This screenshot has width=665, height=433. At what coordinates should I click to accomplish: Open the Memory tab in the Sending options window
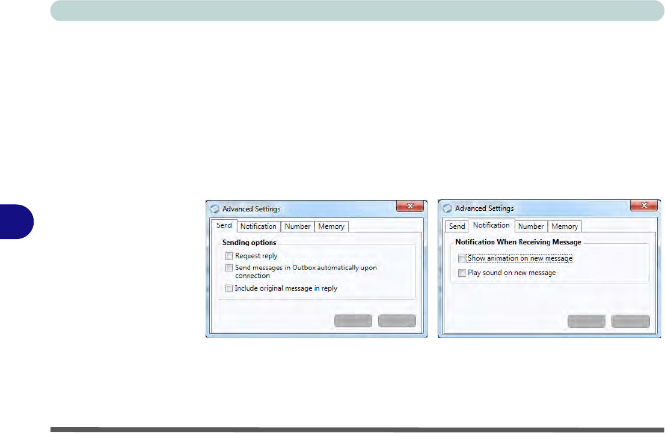point(331,226)
